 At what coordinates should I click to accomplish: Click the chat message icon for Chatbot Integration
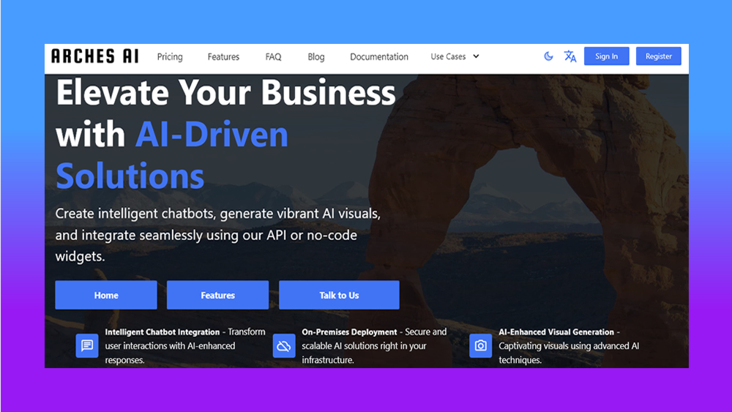point(87,345)
